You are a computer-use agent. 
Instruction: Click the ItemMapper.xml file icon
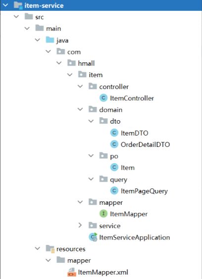72,272
